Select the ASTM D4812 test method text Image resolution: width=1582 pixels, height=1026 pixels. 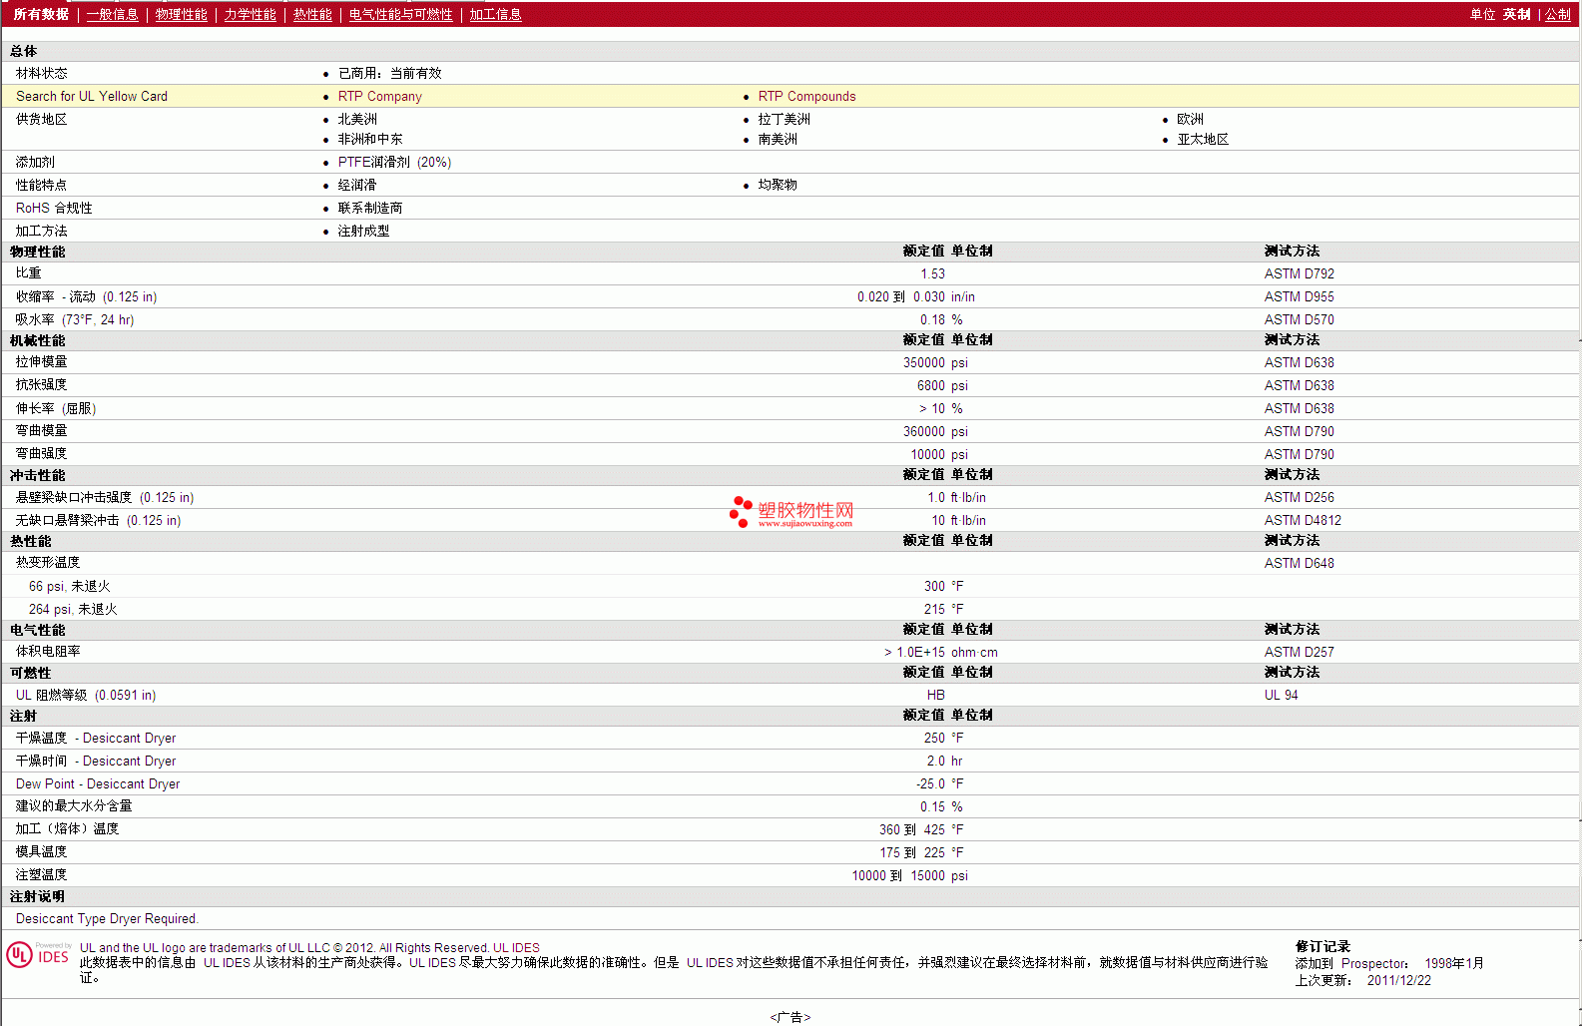(x=1303, y=520)
